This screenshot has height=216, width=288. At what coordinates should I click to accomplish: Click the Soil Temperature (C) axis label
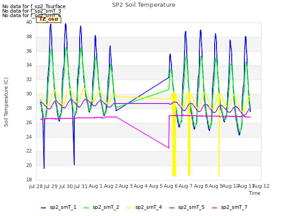[x=6, y=102]
